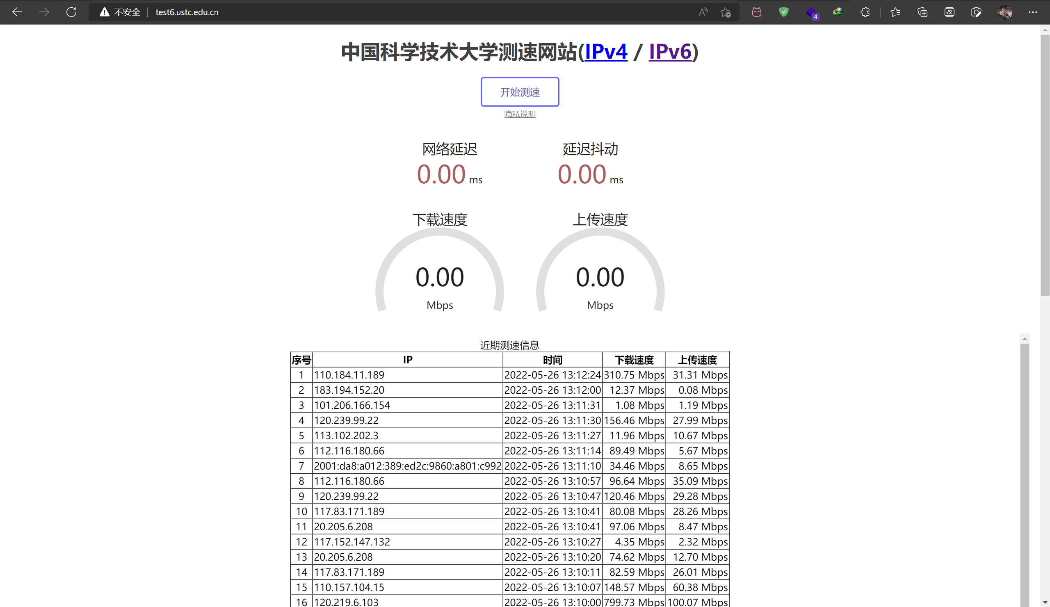This screenshot has height=607, width=1050.
Task: Open the green shield extension
Action: click(x=784, y=12)
